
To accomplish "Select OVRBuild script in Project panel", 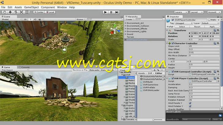I will tap(148, 82).
